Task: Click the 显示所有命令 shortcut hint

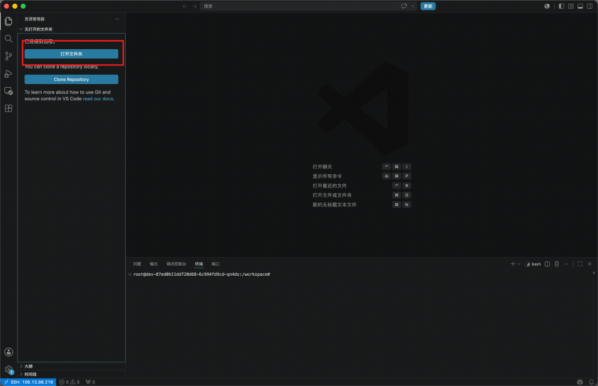Action: 327,176
